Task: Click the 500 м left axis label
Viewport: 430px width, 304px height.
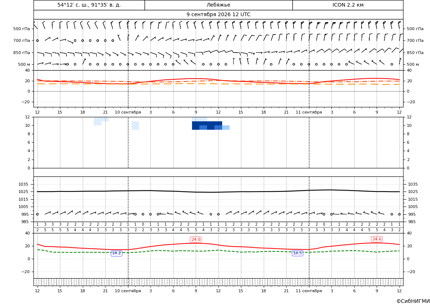Action: [x=24, y=64]
